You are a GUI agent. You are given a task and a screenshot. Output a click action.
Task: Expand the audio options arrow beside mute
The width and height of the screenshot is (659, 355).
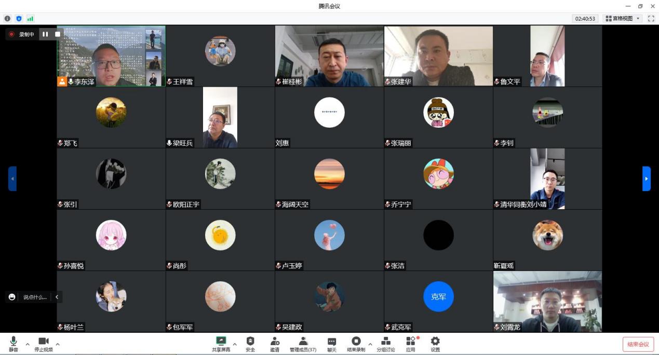pyautogui.click(x=28, y=344)
